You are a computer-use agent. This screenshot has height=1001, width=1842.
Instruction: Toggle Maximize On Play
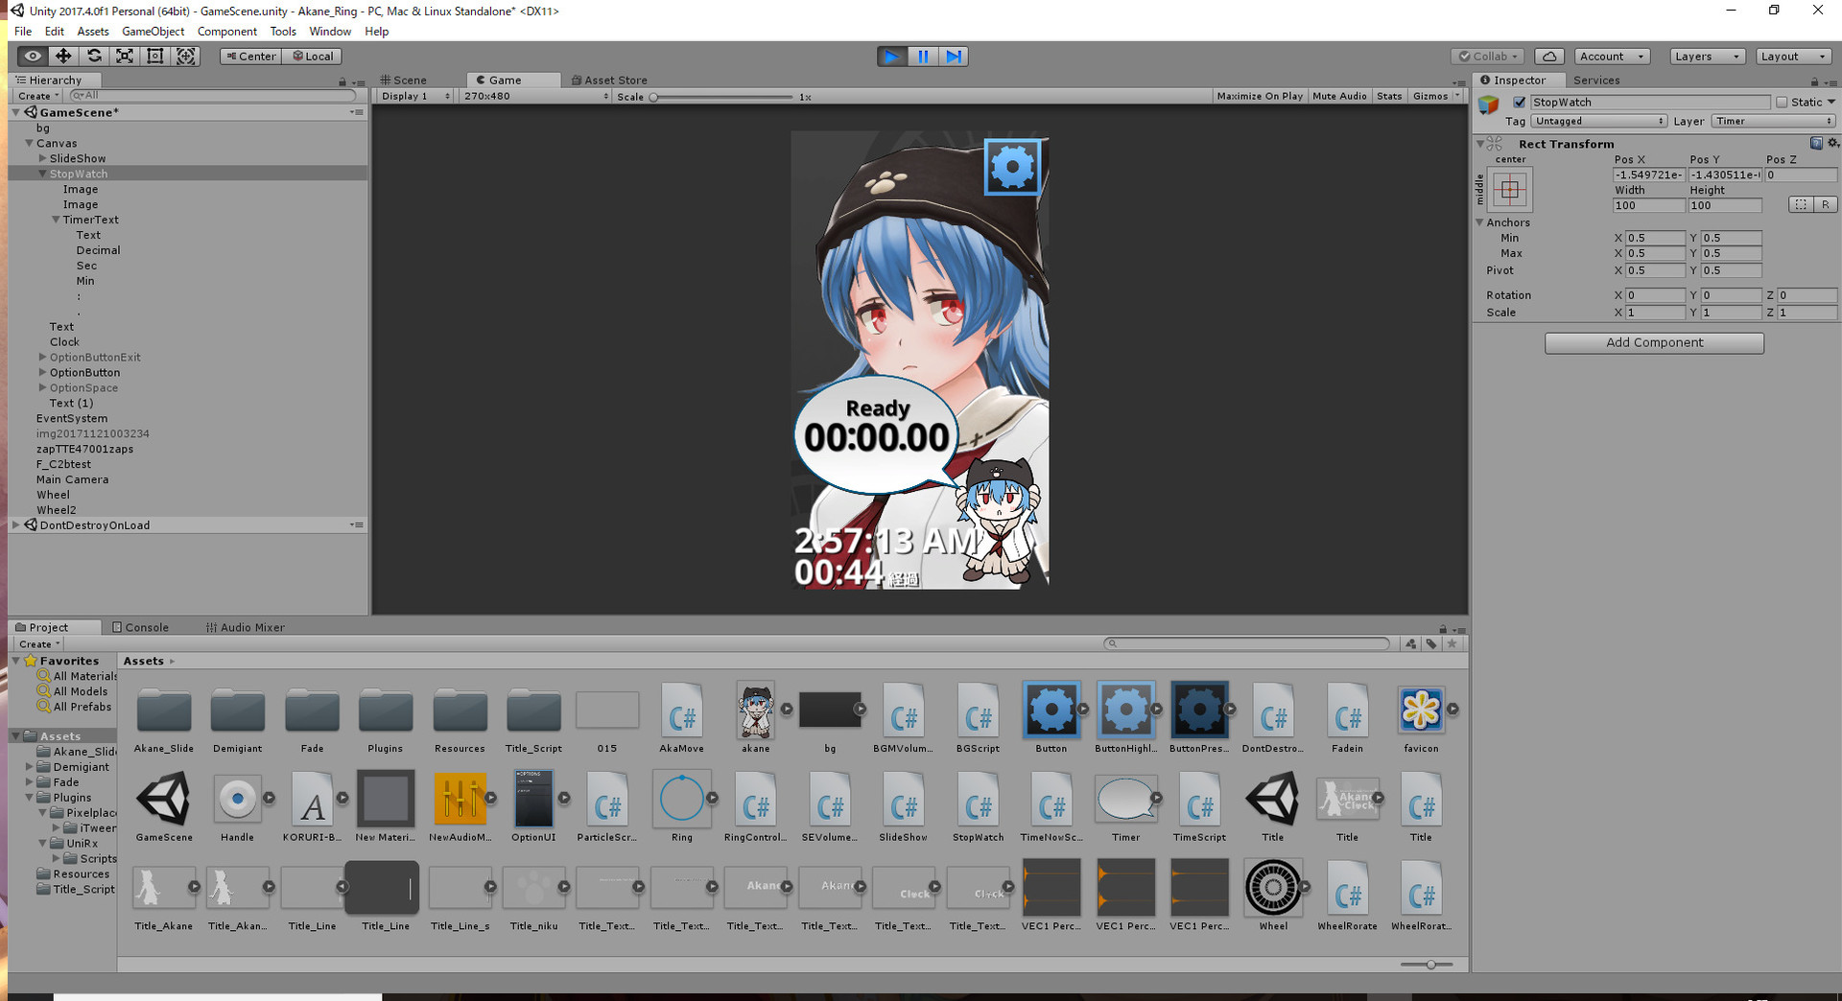pyautogui.click(x=1259, y=96)
